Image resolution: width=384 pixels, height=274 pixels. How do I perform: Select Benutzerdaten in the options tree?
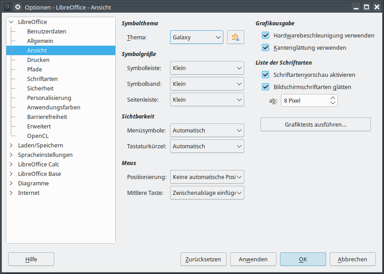click(47, 31)
